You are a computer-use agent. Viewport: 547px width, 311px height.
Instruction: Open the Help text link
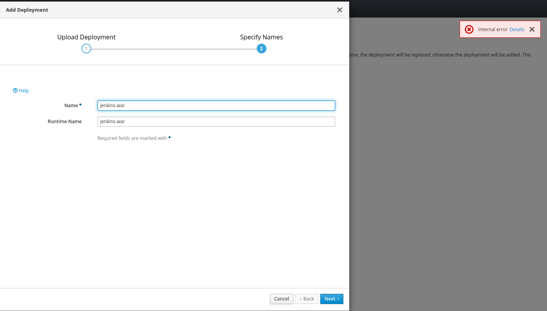click(x=24, y=90)
